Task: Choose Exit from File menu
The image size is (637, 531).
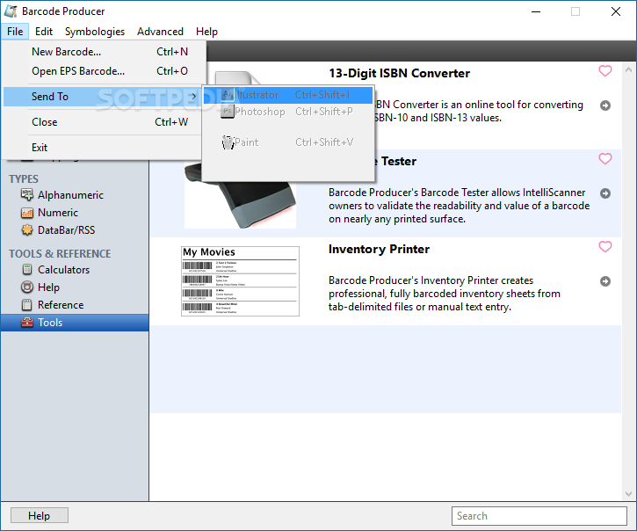Action: [x=102, y=147]
